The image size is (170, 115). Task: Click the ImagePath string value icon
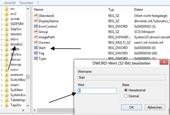click(36, 37)
